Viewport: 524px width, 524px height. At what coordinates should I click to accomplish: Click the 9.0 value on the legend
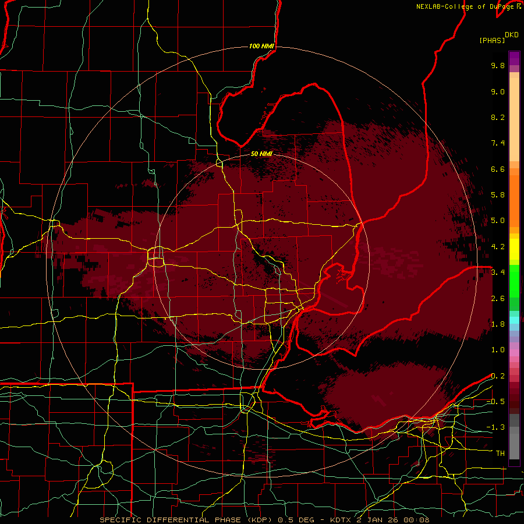tap(498, 91)
